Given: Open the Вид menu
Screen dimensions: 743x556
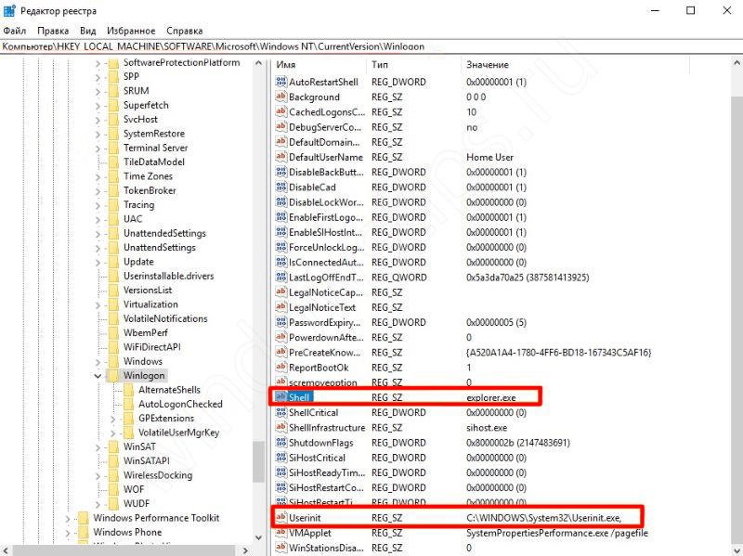Looking at the screenshot, I should click(x=87, y=31).
